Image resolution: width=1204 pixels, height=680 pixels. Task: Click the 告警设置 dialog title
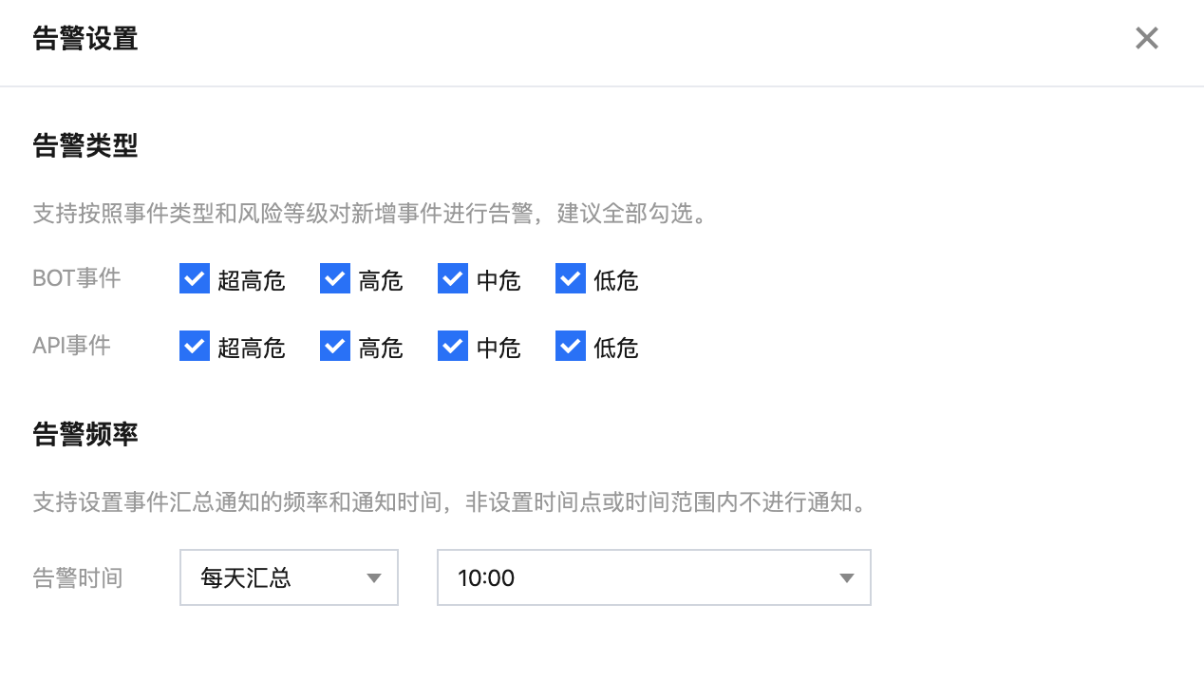tap(85, 39)
